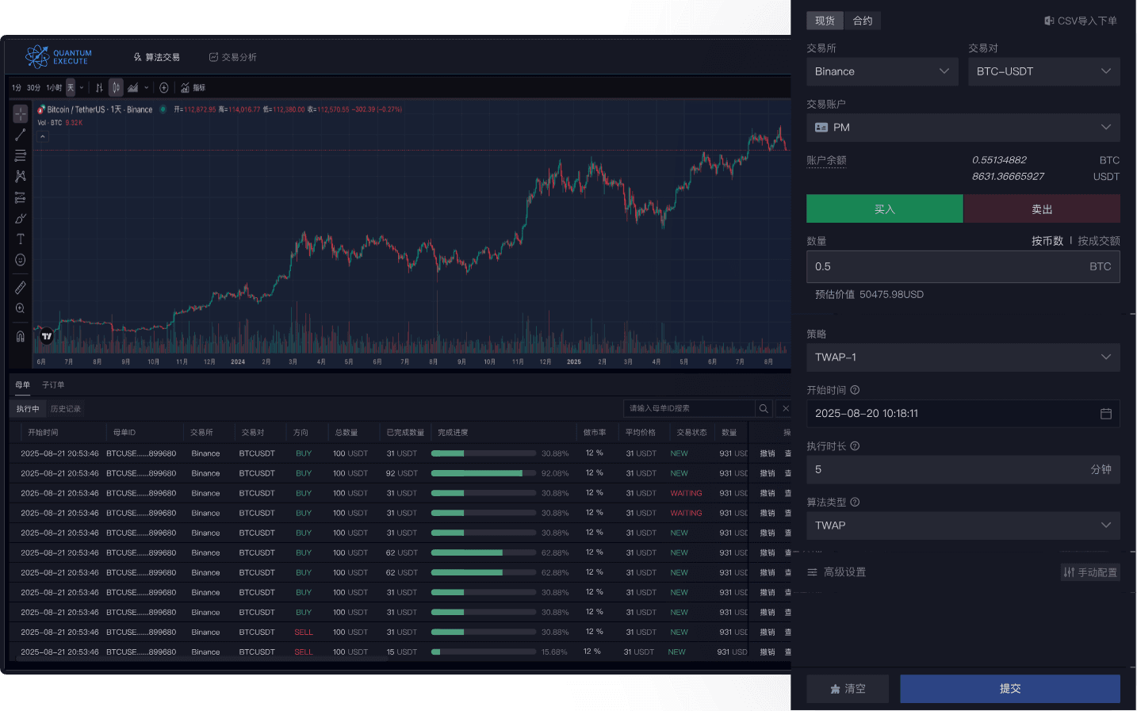1137x711 pixels.
Task: Pick the ruler measure tool
Action: [x=21, y=287]
